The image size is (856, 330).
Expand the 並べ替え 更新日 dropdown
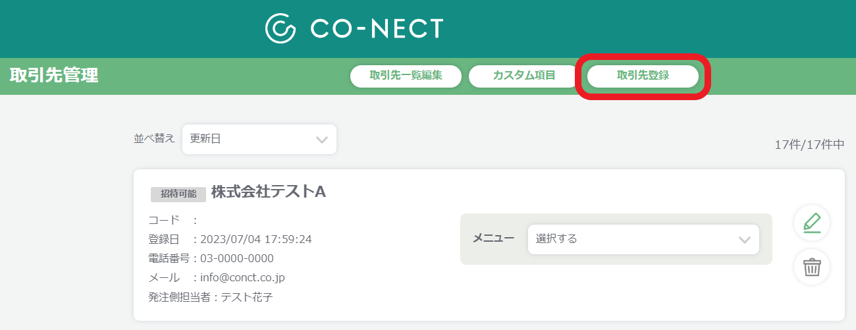tap(259, 139)
